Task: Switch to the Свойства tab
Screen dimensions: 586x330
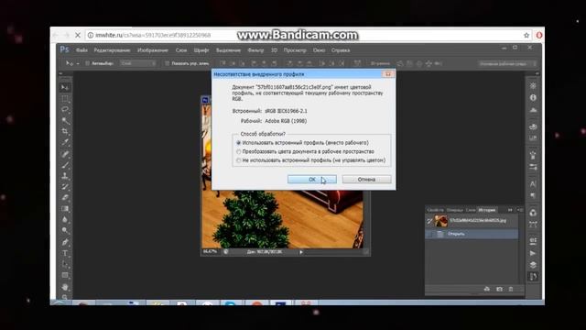Action: [436, 210]
